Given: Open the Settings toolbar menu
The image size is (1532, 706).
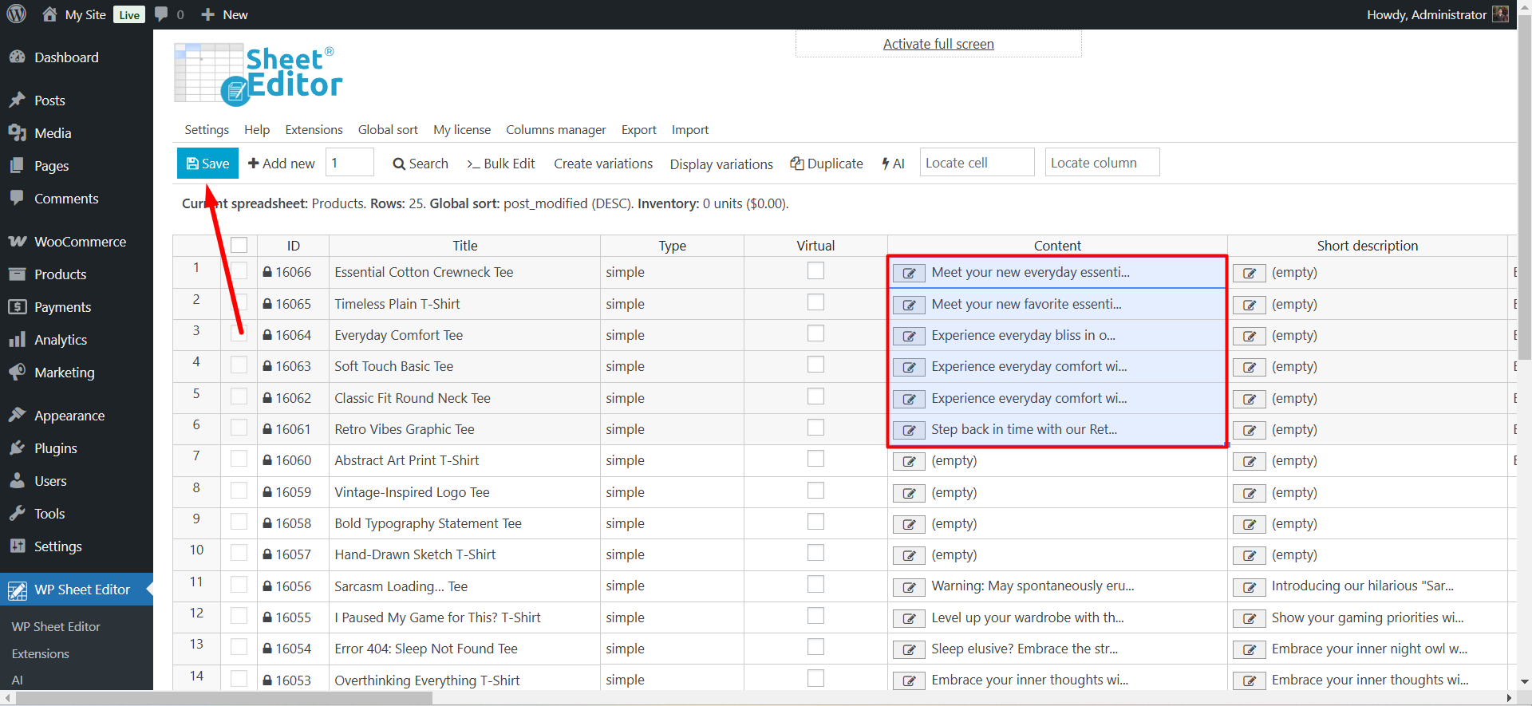Looking at the screenshot, I should 207,130.
